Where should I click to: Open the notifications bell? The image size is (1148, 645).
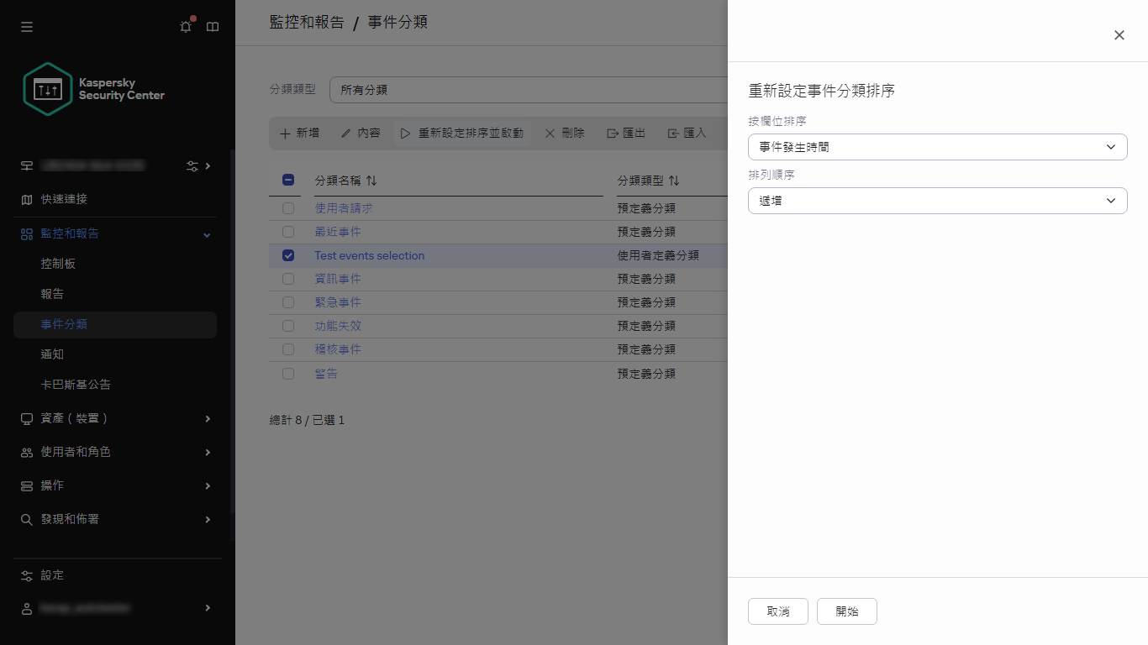pyautogui.click(x=185, y=26)
